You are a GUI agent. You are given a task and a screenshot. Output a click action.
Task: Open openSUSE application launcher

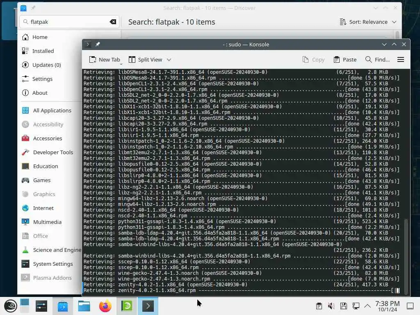tap(10, 306)
